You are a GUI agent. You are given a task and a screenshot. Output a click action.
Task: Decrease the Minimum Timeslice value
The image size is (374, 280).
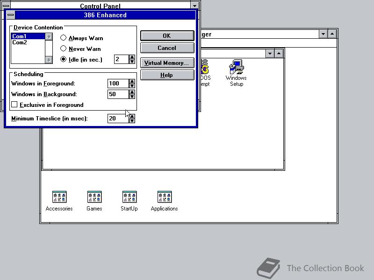pos(132,121)
